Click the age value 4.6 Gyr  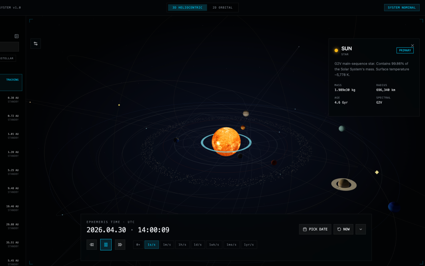point(341,103)
